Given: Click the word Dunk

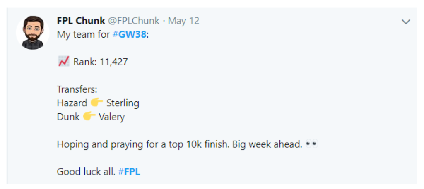Looking at the screenshot, I should click(x=68, y=117).
